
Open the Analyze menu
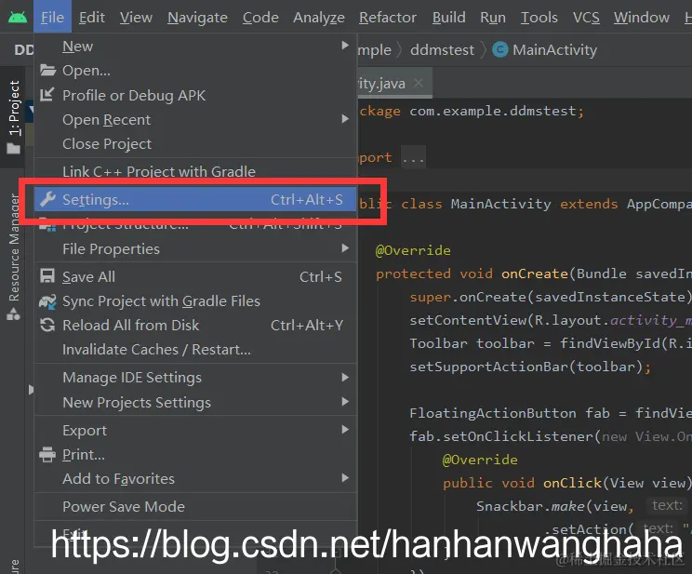[x=319, y=18]
